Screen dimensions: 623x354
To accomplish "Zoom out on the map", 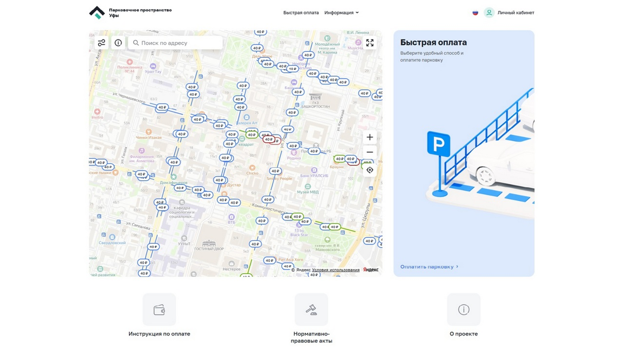I will 370,152.
